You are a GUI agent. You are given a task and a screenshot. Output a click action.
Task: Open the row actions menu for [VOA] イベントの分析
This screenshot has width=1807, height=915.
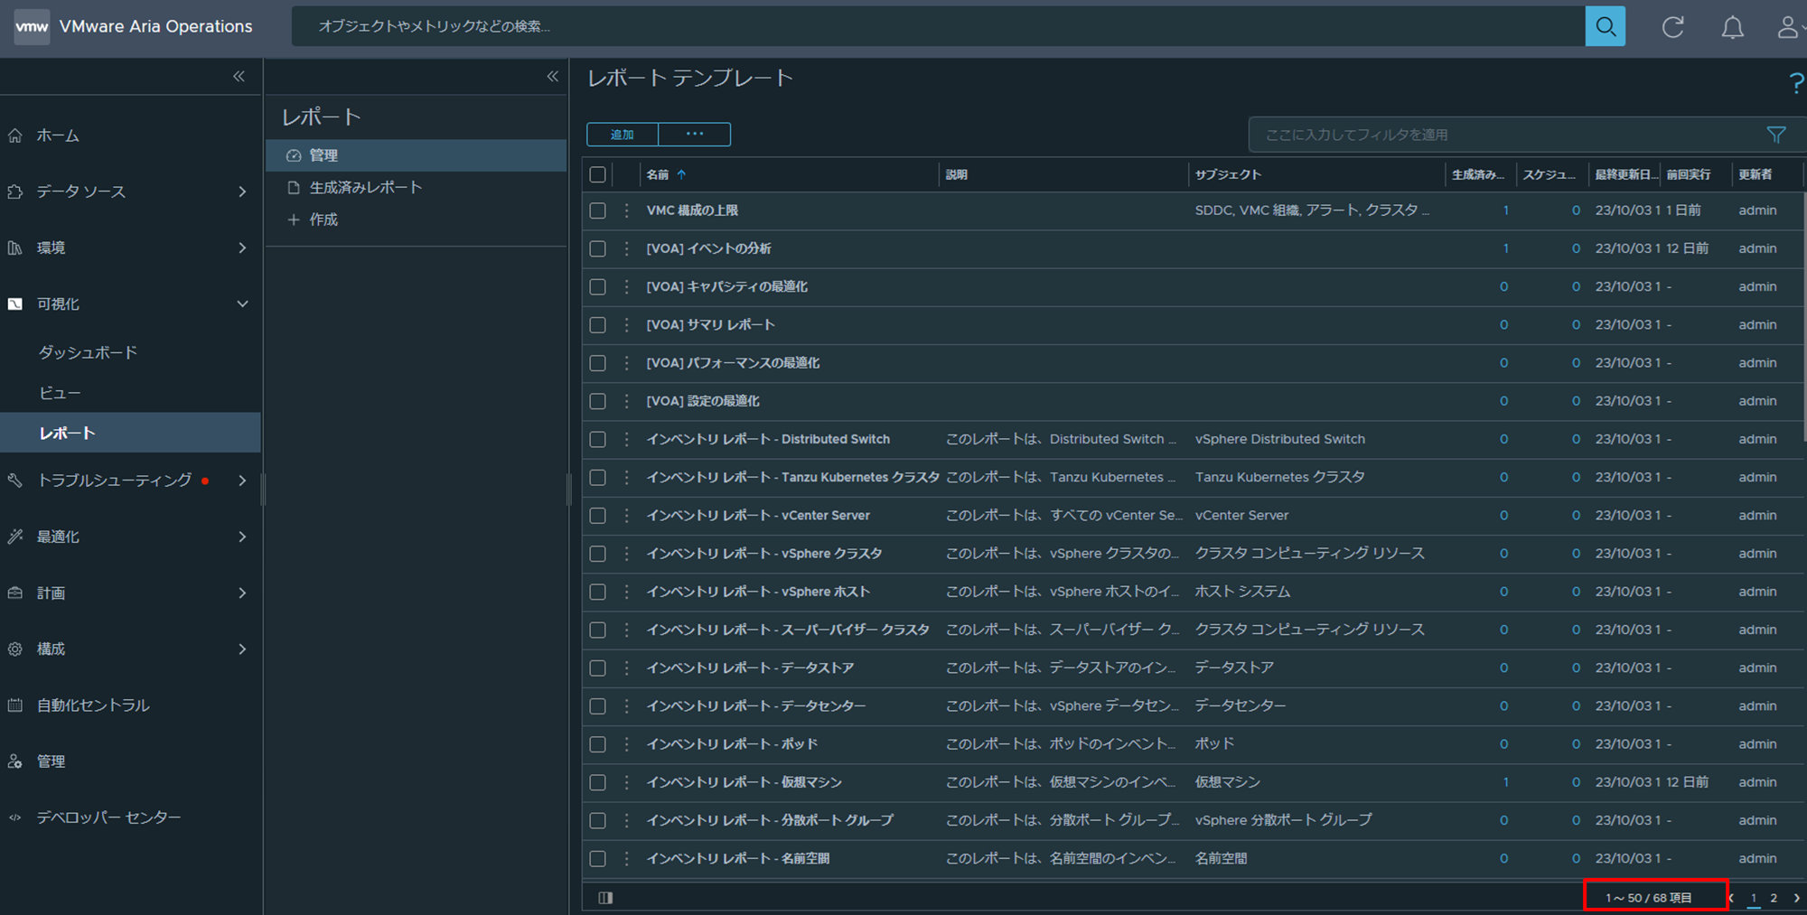coord(627,247)
